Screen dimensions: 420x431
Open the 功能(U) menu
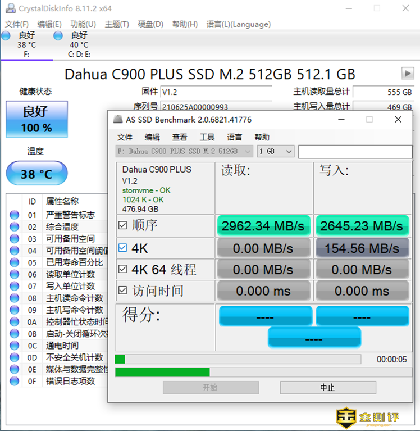tap(83, 24)
